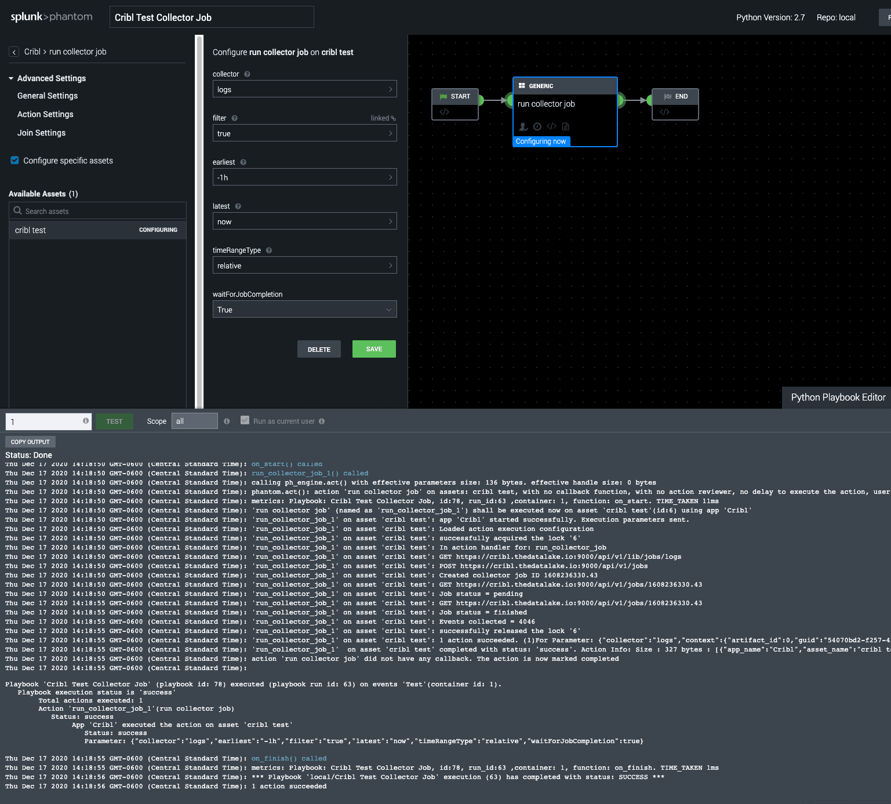Click the clock icon on run collector job block

coord(537,126)
